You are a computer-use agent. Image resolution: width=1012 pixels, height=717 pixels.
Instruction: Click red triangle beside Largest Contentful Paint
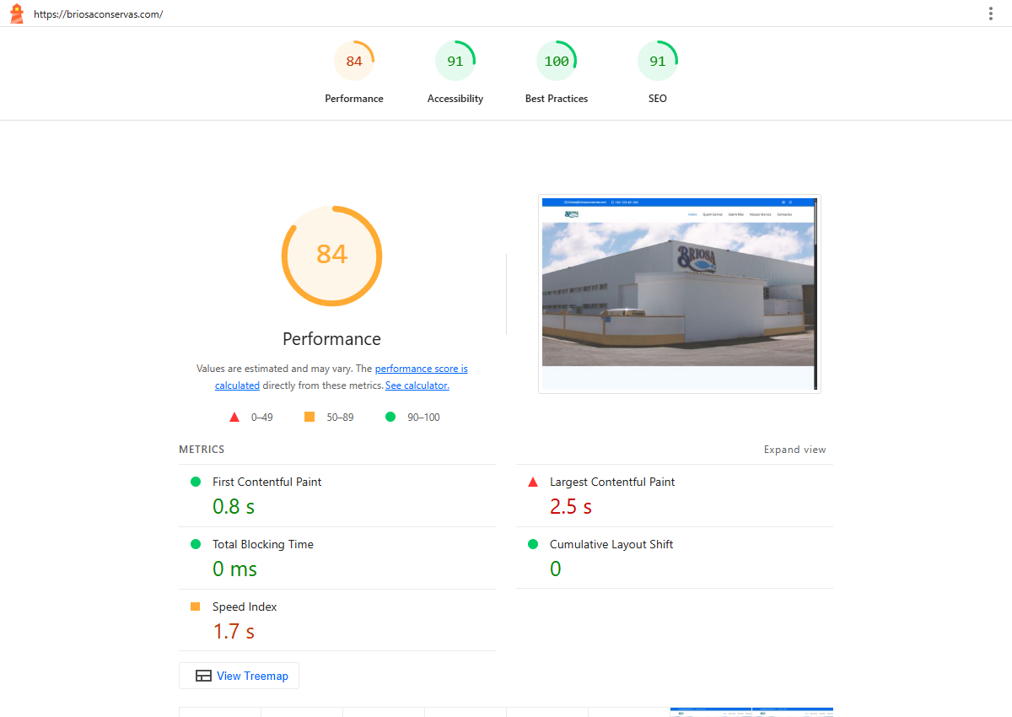pos(533,482)
